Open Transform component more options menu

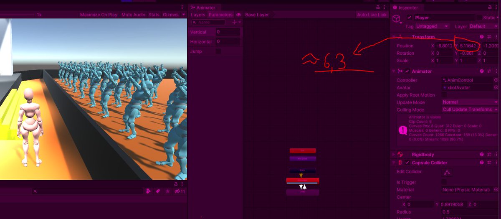tap(496, 37)
